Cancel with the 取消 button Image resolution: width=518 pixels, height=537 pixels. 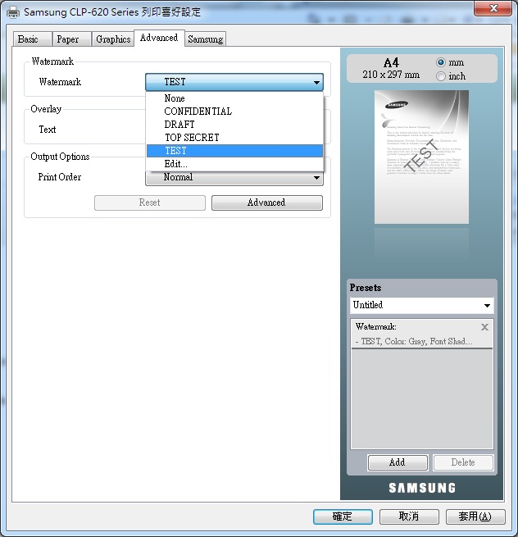click(x=409, y=517)
